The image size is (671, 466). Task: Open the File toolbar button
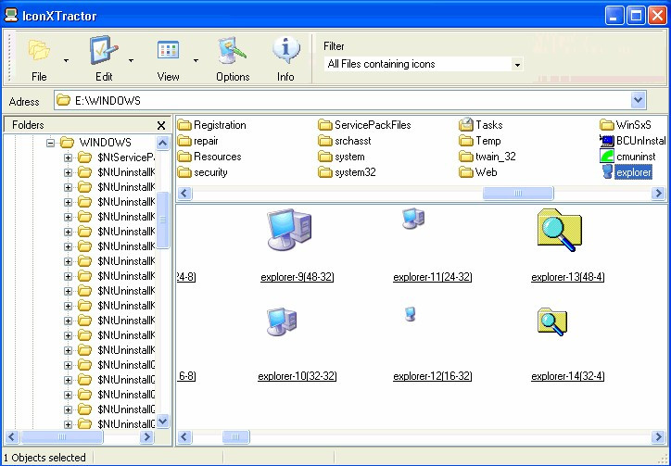pyautogui.click(x=39, y=58)
